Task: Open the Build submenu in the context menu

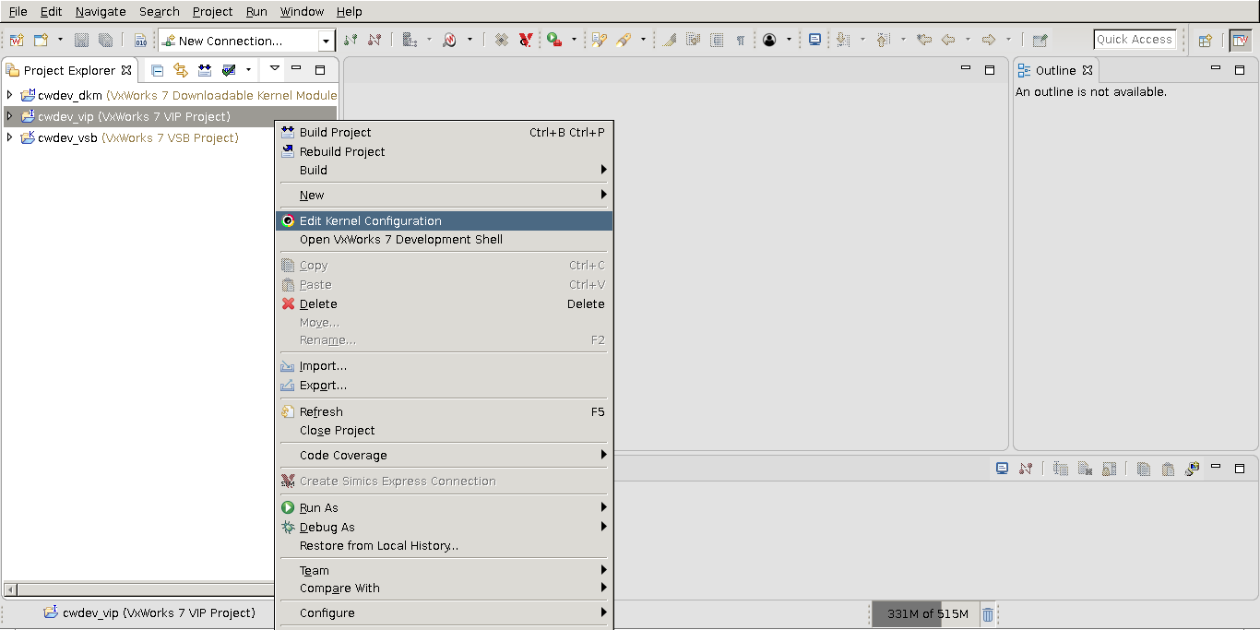Action: click(444, 170)
